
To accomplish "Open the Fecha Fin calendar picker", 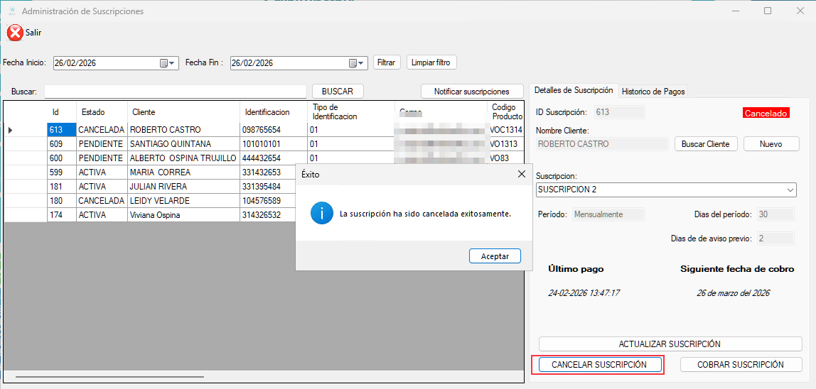I will tap(353, 63).
